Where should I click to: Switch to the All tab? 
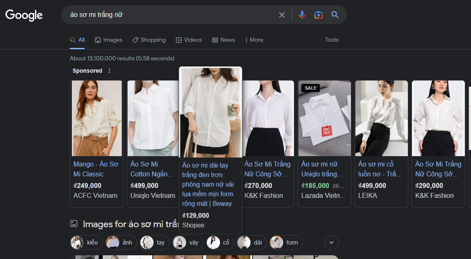(78, 40)
